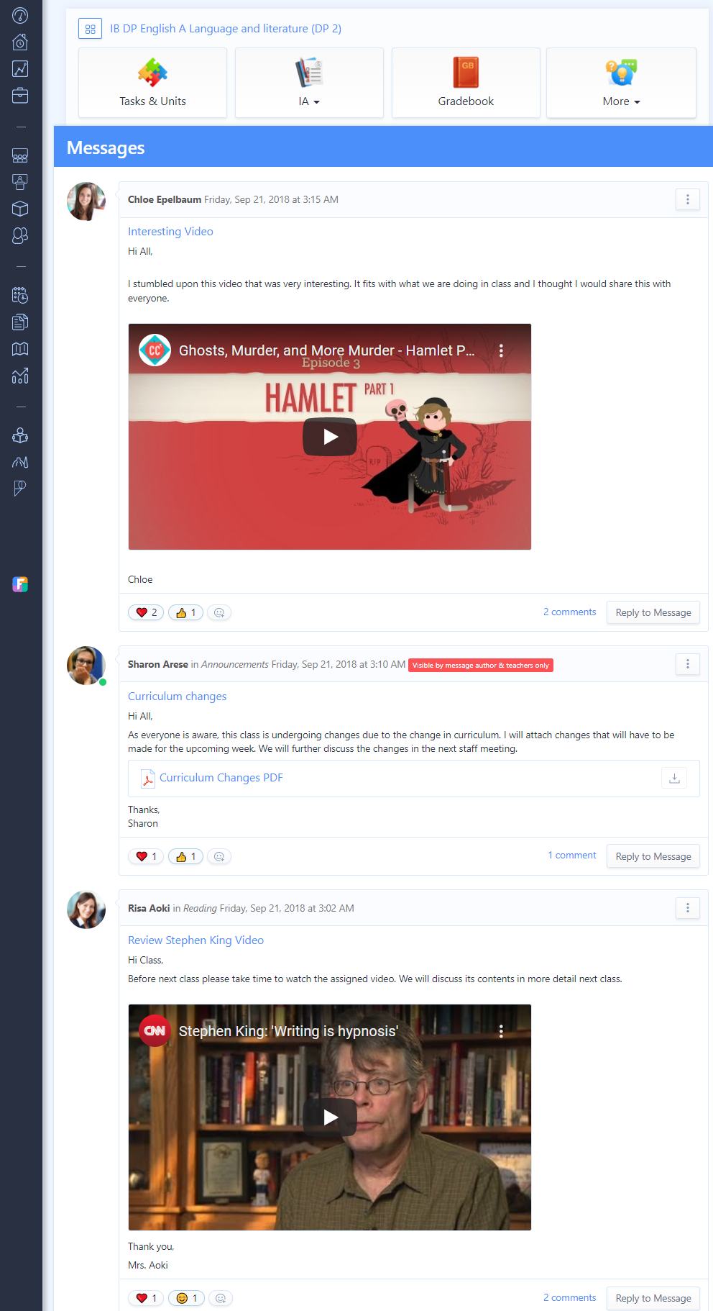Image resolution: width=713 pixels, height=1311 pixels.
Task: Open the line chart icon in sidebar
Action: tap(20, 68)
